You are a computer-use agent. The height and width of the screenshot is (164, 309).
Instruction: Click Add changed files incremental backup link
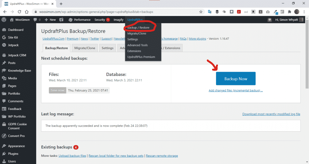tap(236, 91)
